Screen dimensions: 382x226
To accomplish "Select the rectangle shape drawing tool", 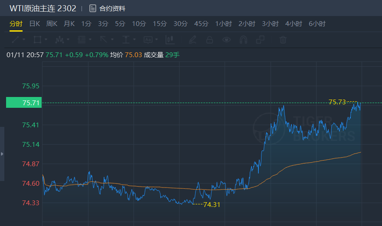I will pos(37,39).
